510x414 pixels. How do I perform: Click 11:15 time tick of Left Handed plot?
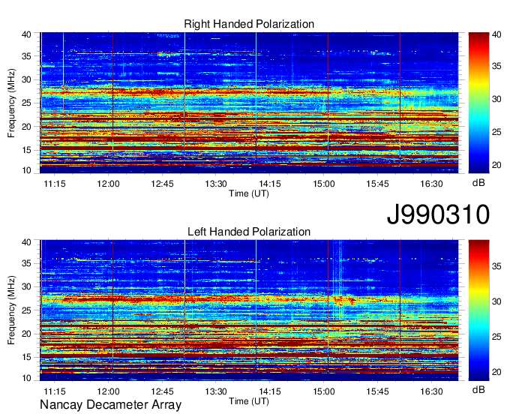coord(55,391)
